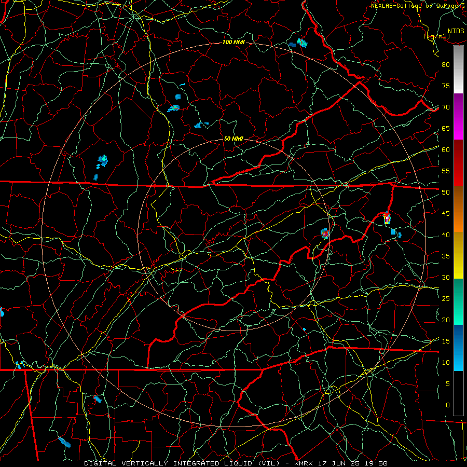Viewport: 467px width, 467px height.
Task: Click the 55 value on the scale
Action: click(x=446, y=171)
